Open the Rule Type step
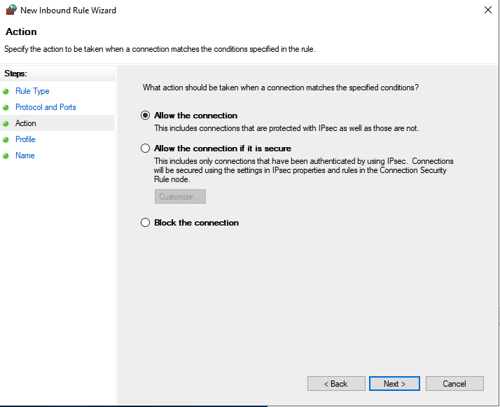 click(x=32, y=91)
